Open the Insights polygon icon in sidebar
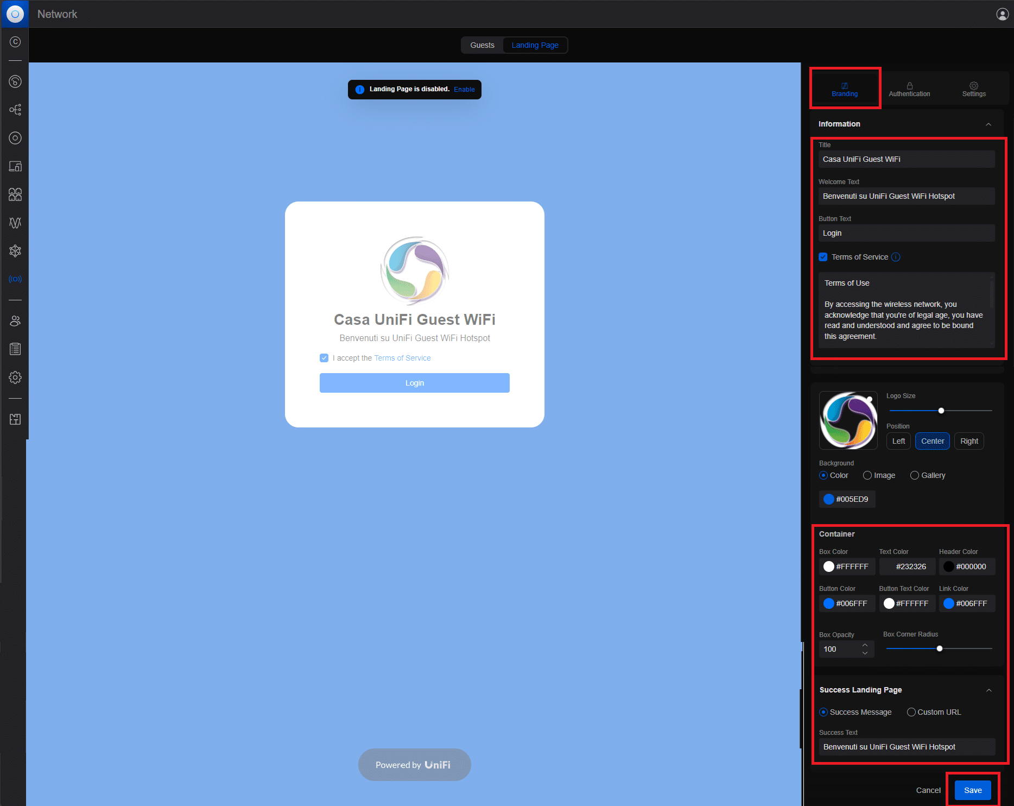Image resolution: width=1014 pixels, height=806 pixels. pyautogui.click(x=15, y=251)
